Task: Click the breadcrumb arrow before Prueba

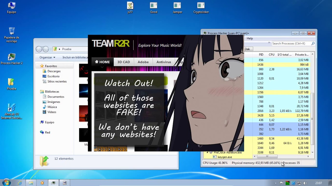Action: click(x=59, y=49)
